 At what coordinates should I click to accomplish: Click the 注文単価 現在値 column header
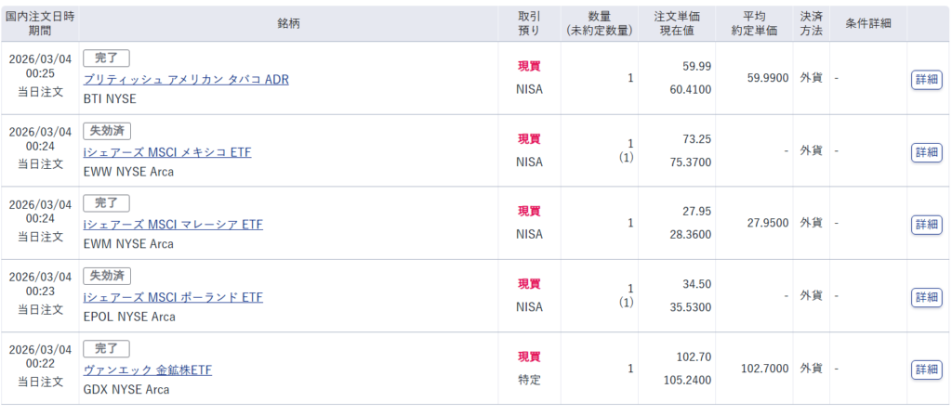coord(676,23)
